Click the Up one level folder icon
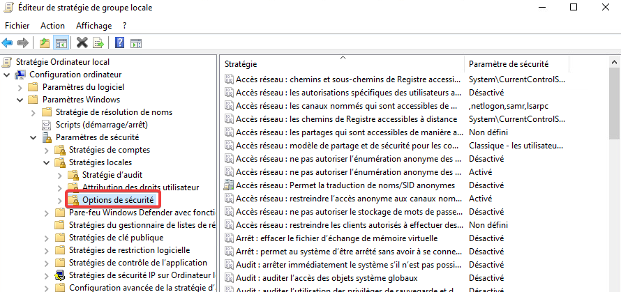 pyautogui.click(x=45, y=43)
